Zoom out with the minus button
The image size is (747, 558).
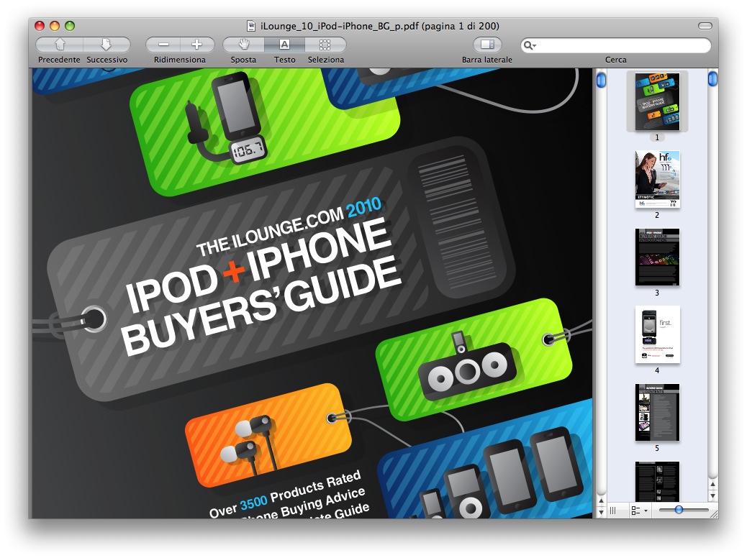(163, 45)
